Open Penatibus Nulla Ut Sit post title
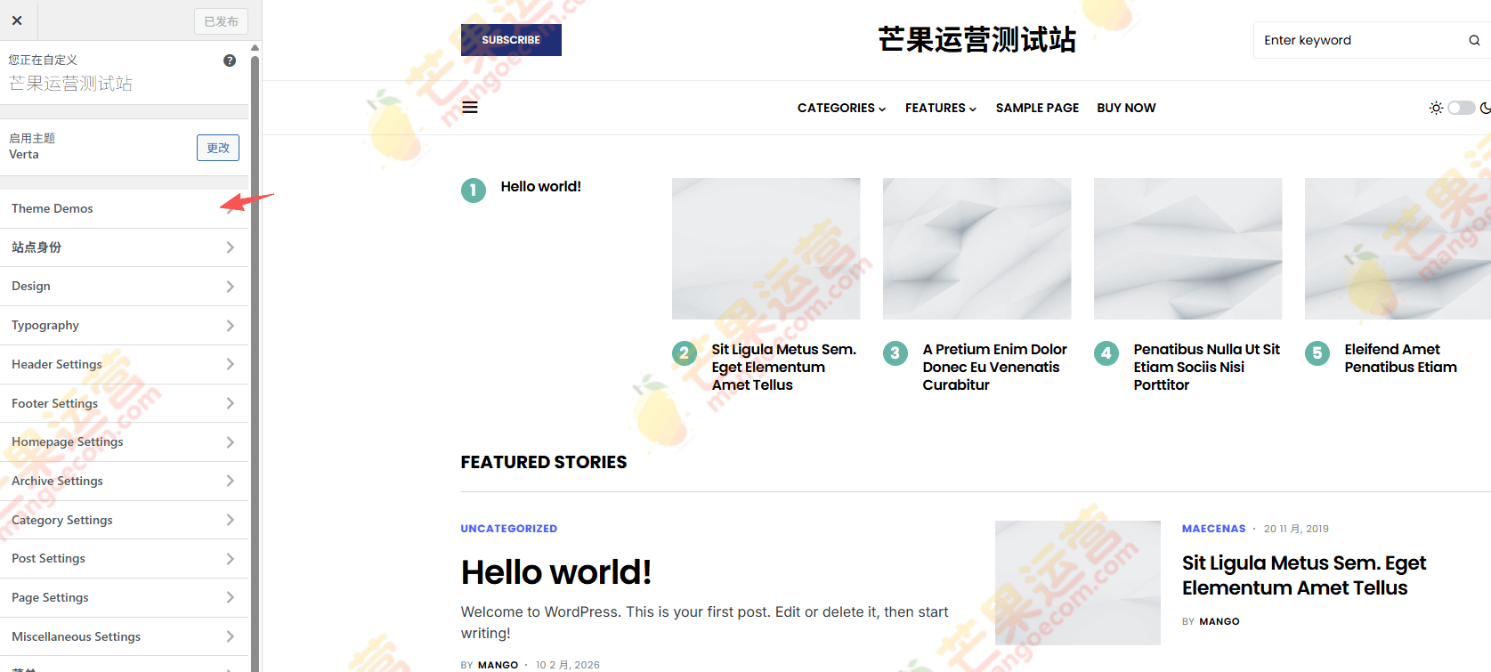The height and width of the screenshot is (672, 1491). click(x=1206, y=367)
